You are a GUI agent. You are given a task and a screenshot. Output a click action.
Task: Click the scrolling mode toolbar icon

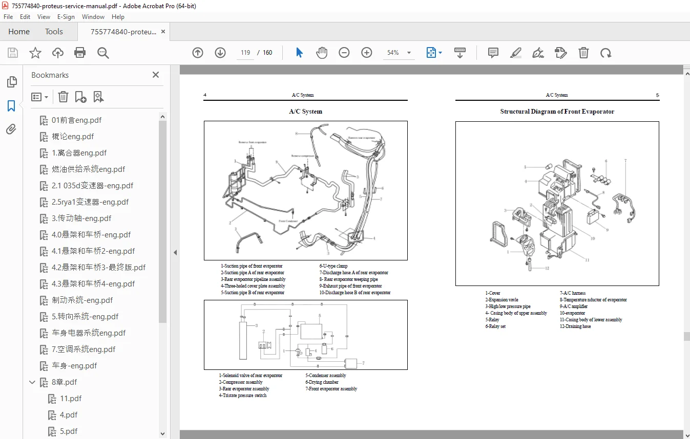click(459, 53)
